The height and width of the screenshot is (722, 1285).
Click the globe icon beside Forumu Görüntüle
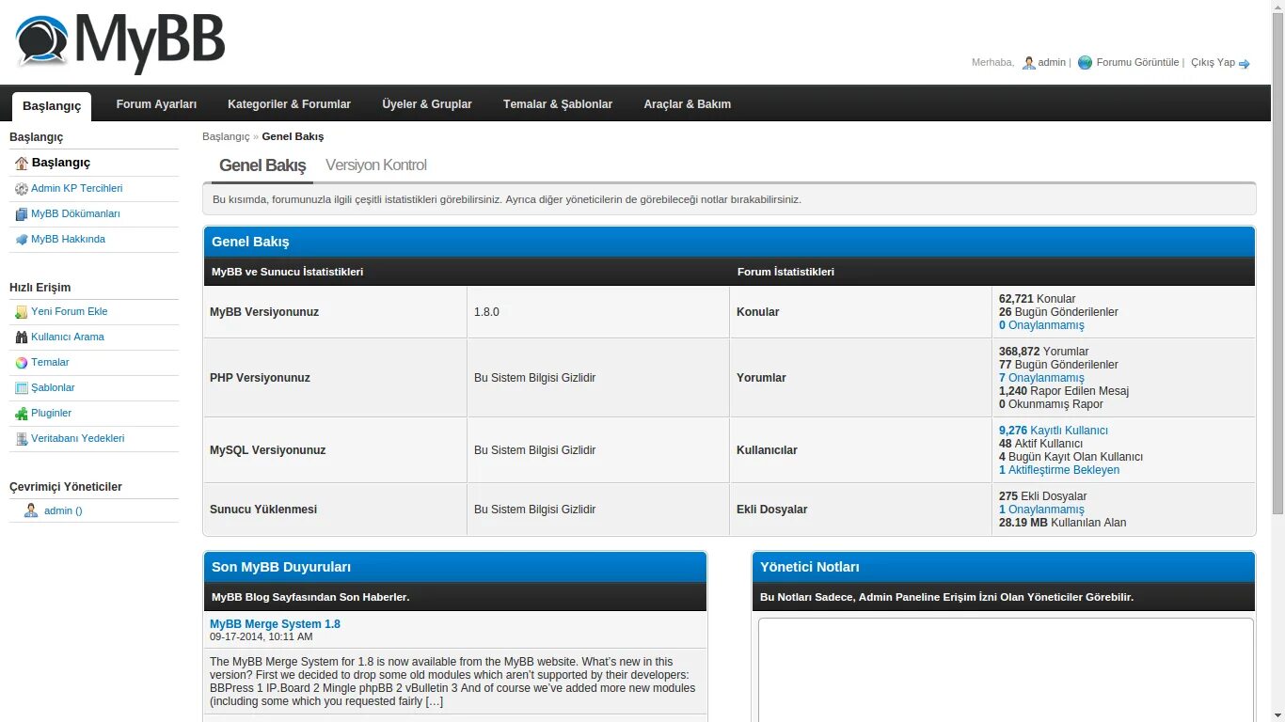click(x=1086, y=63)
